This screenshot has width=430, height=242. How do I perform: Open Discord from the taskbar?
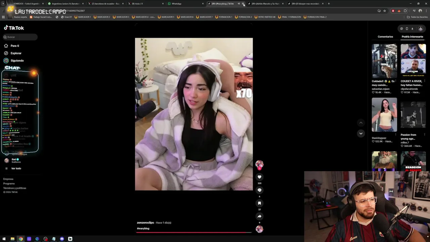point(62,239)
